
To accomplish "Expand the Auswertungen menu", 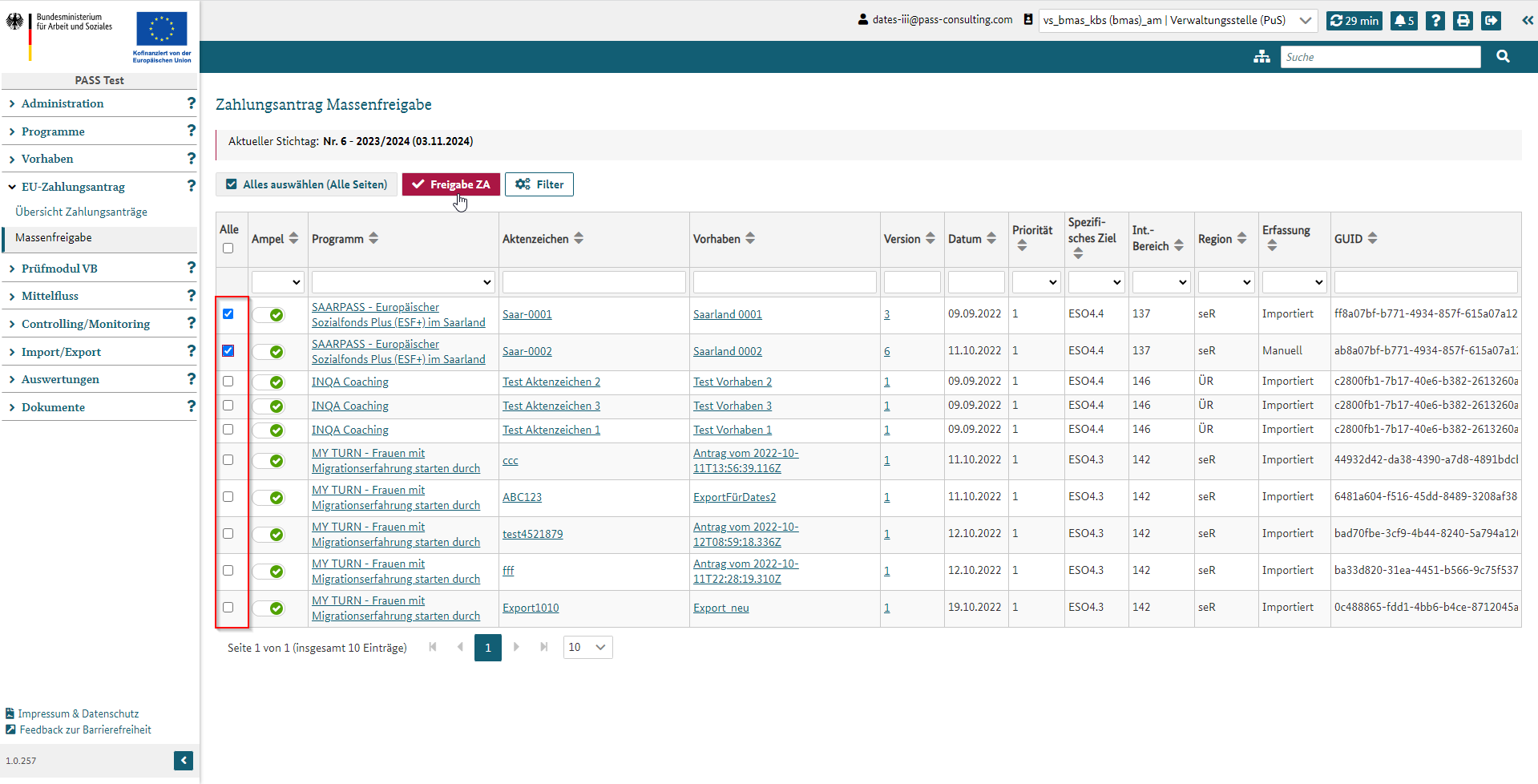I will pos(60,379).
